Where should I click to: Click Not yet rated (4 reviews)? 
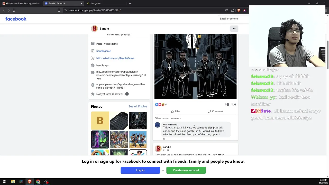point(110,94)
